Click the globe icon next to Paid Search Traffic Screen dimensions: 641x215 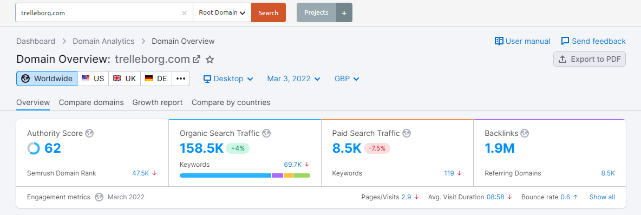[x=407, y=133]
